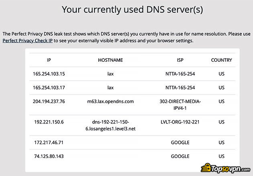Click US country in 165.254.103.15 row
Image resolution: width=253 pixels, height=176 pixels.
222,74
